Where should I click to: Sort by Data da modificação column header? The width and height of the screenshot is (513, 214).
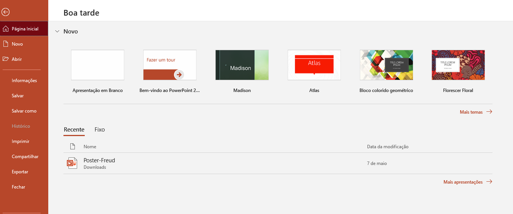coord(388,147)
